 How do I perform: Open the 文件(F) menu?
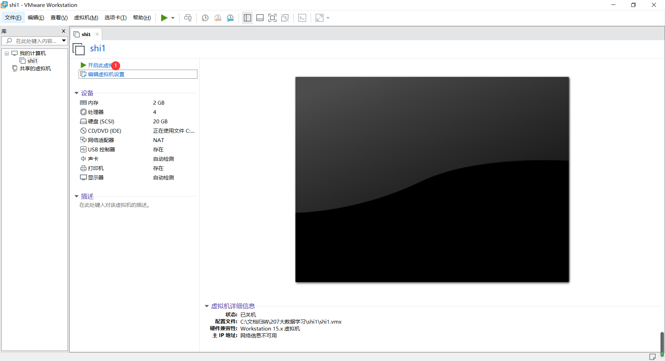click(13, 18)
